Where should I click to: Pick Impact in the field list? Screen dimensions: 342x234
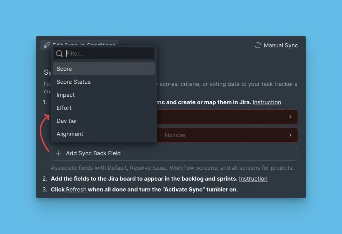[x=104, y=95]
